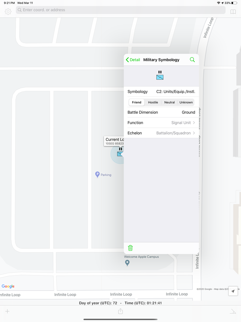Go back to Detail
The image size is (241, 322).
(133, 60)
